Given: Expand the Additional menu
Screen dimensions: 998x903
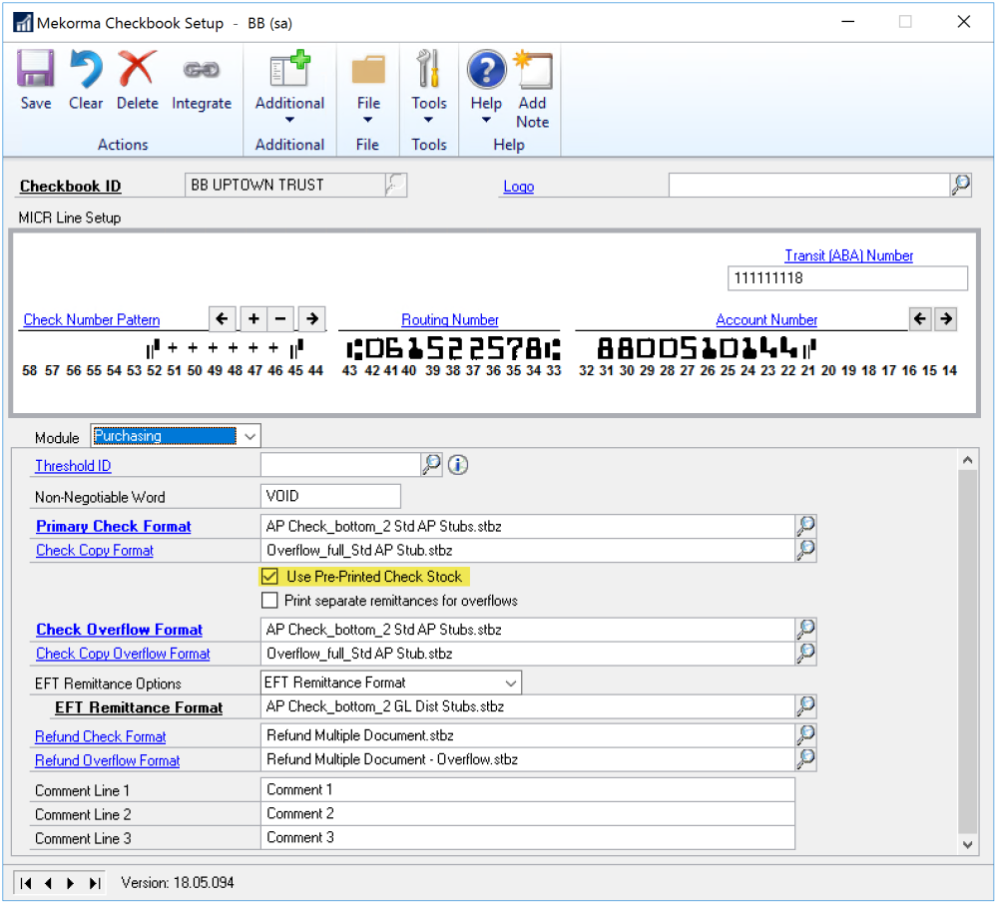Looking at the screenshot, I should (x=289, y=104).
